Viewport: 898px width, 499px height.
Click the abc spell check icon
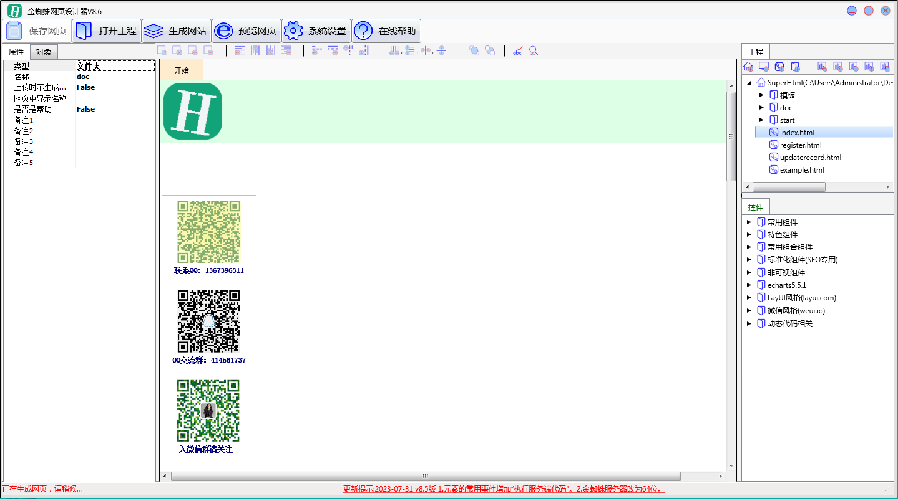517,51
